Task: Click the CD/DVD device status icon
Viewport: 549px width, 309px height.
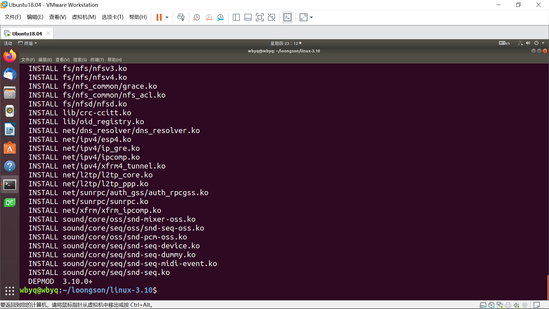Action: coord(492,305)
